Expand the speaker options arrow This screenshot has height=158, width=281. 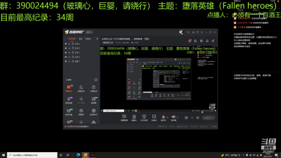(x=178, y=117)
